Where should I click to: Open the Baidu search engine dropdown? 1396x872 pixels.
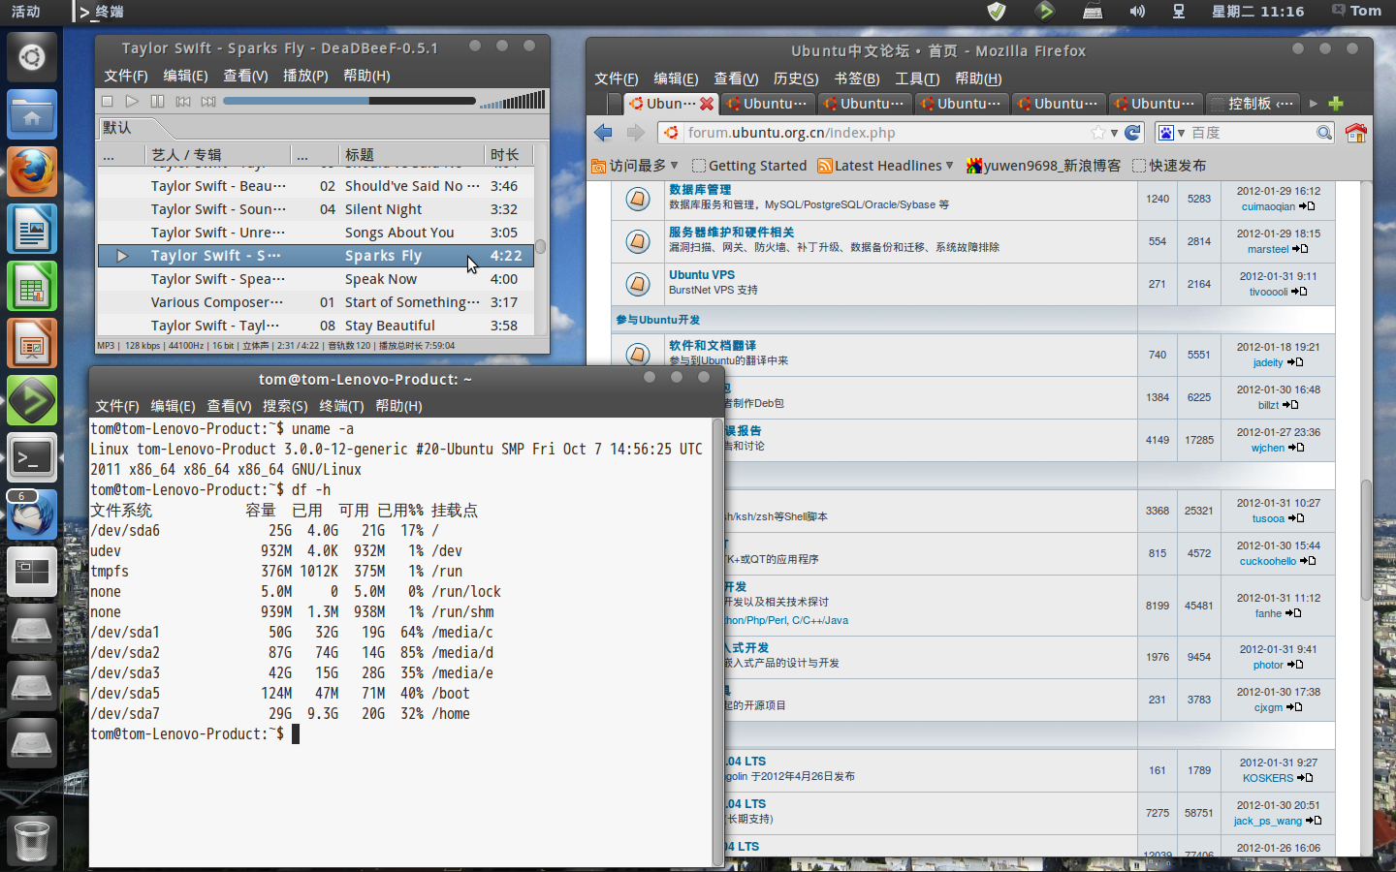coord(1170,133)
